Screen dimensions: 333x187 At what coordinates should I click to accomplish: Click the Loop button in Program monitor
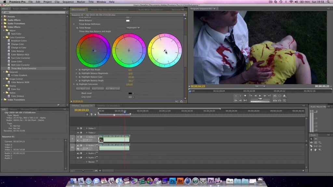pyautogui.click(x=275, y=96)
